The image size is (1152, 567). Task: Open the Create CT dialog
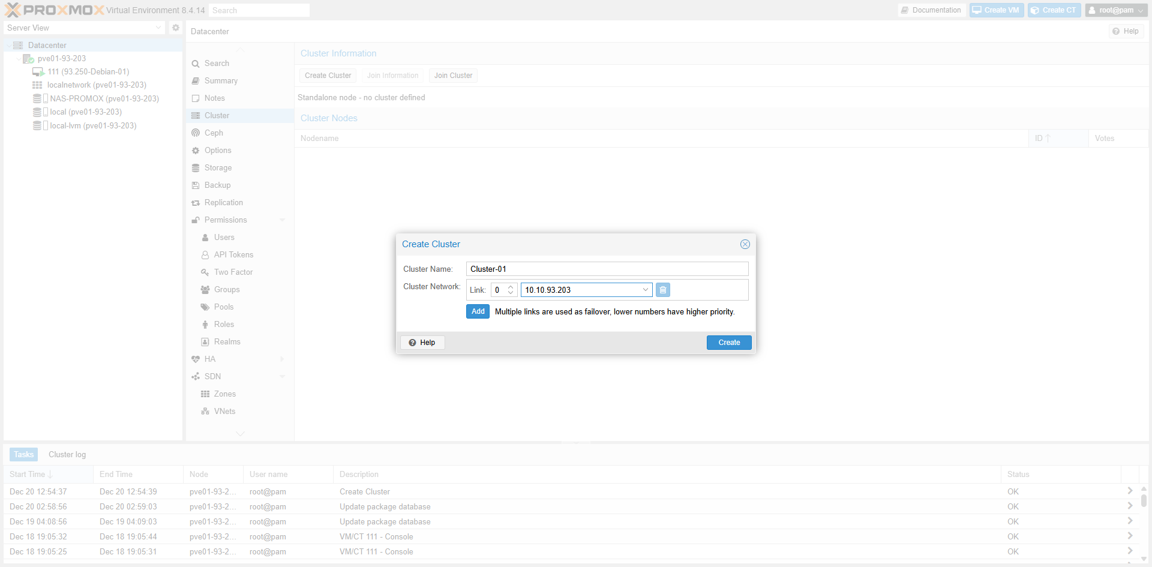(1054, 10)
